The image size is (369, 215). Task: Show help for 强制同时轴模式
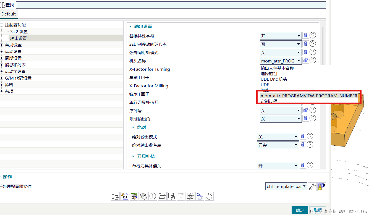(x=313, y=52)
